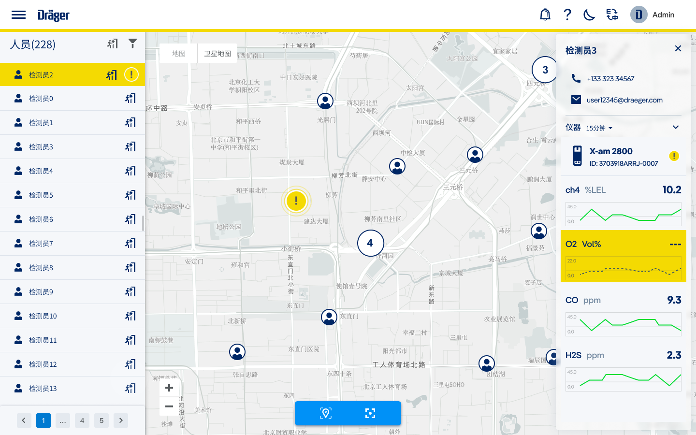Click fit-to-view focus button on map

click(x=370, y=413)
